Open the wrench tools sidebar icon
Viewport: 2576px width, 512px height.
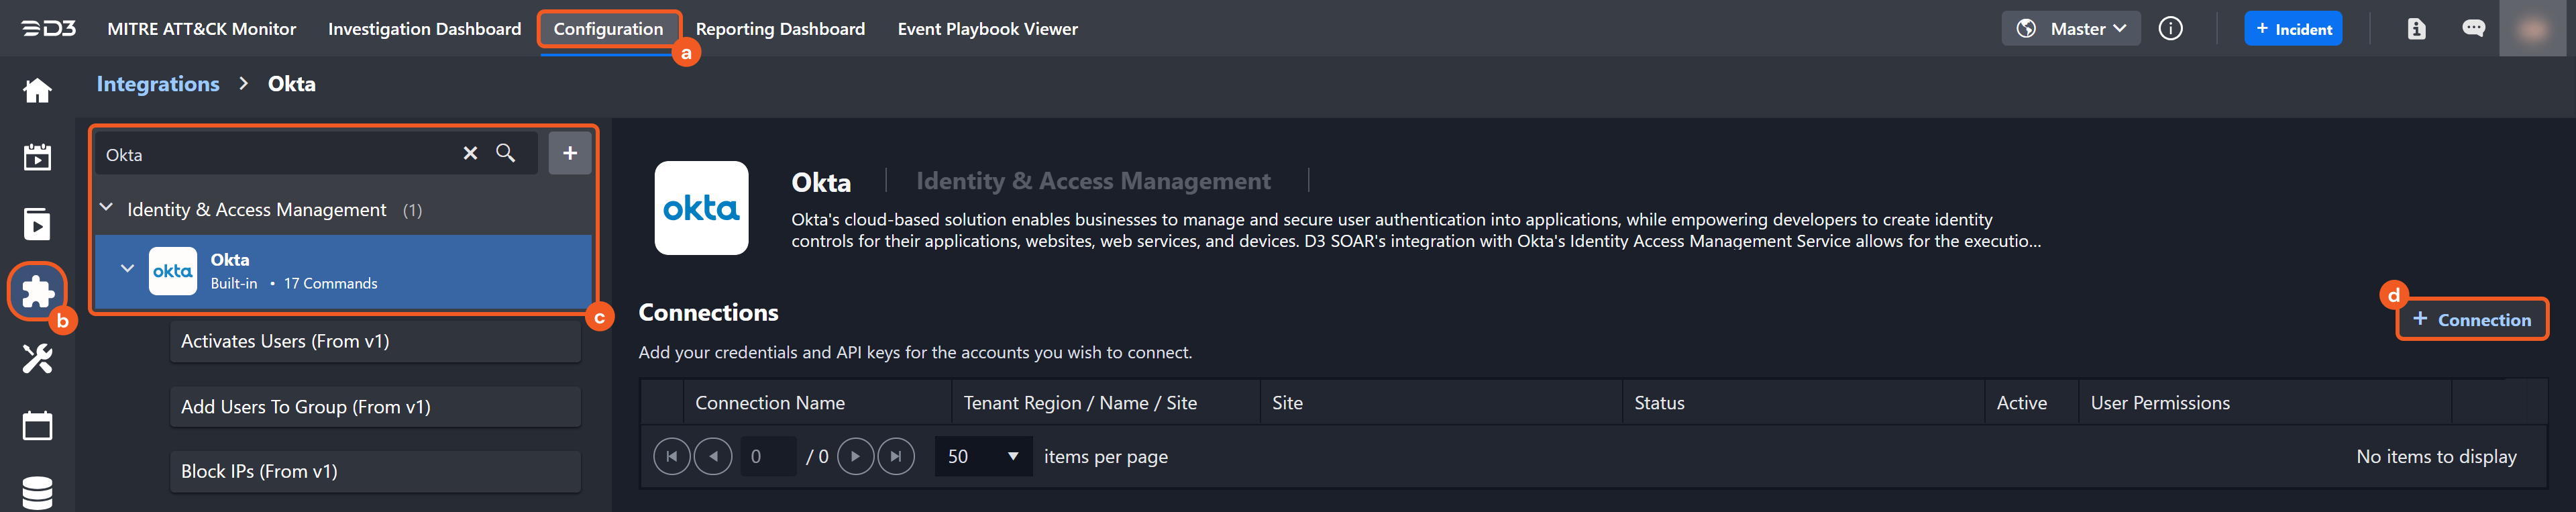coord(37,358)
